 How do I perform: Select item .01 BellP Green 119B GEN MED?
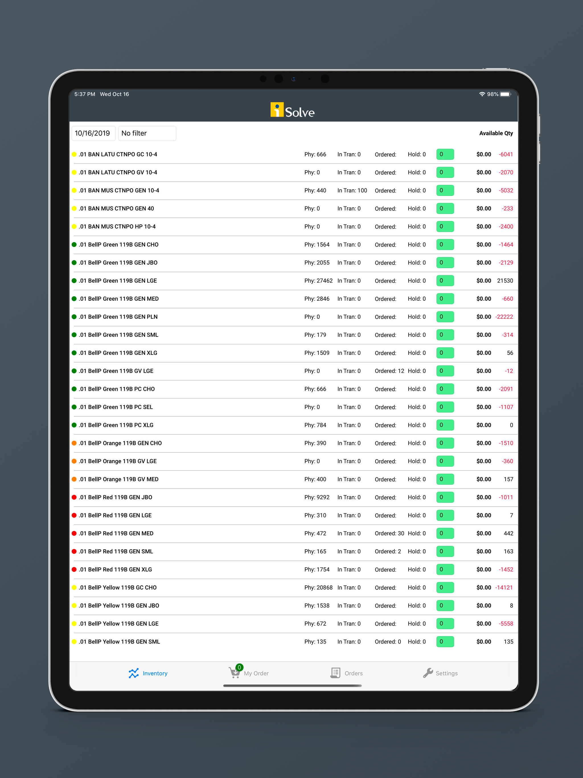[x=118, y=299]
